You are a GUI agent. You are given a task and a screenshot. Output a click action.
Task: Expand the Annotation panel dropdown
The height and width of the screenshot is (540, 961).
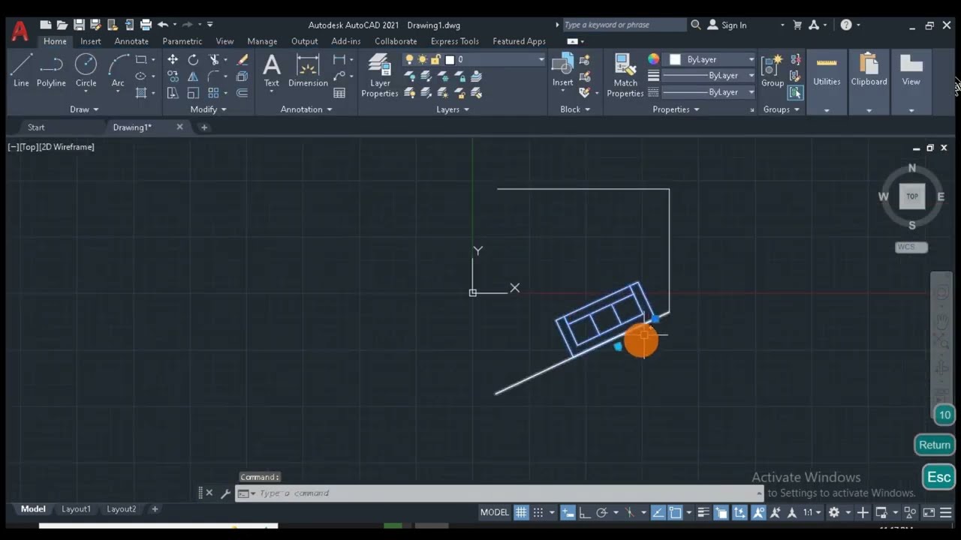point(306,109)
